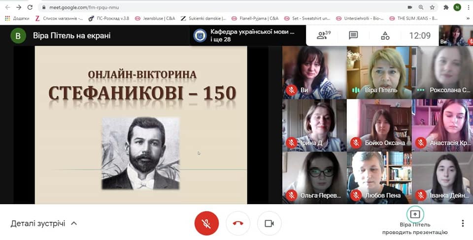Open the three-dot more options menu
473x240 pixels.
tap(463, 223)
